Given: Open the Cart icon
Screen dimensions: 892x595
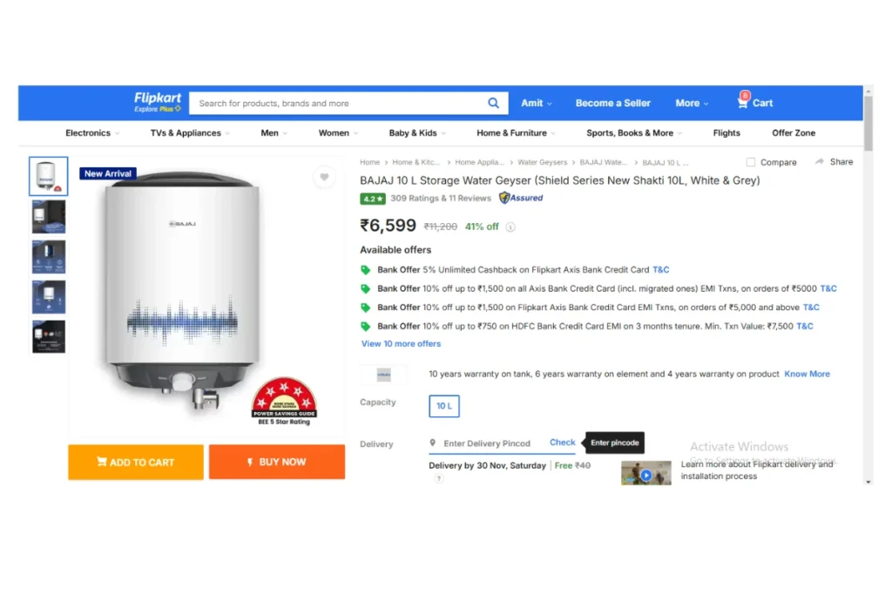Looking at the screenshot, I should (x=755, y=103).
